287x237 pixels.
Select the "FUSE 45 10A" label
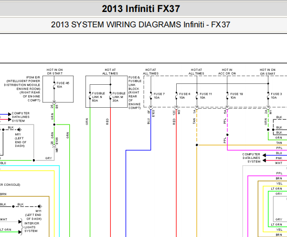tap(63, 85)
